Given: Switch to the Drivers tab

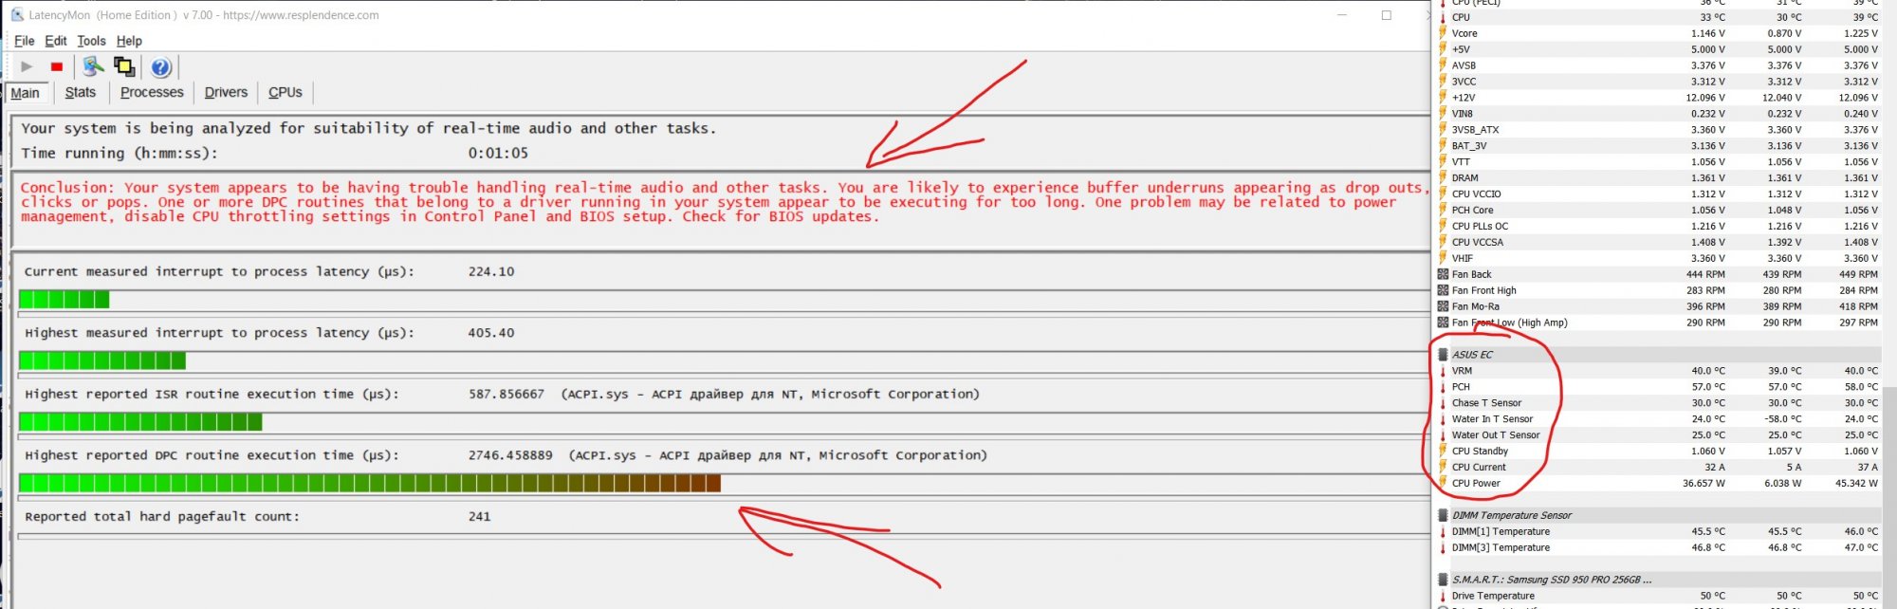Looking at the screenshot, I should [226, 93].
